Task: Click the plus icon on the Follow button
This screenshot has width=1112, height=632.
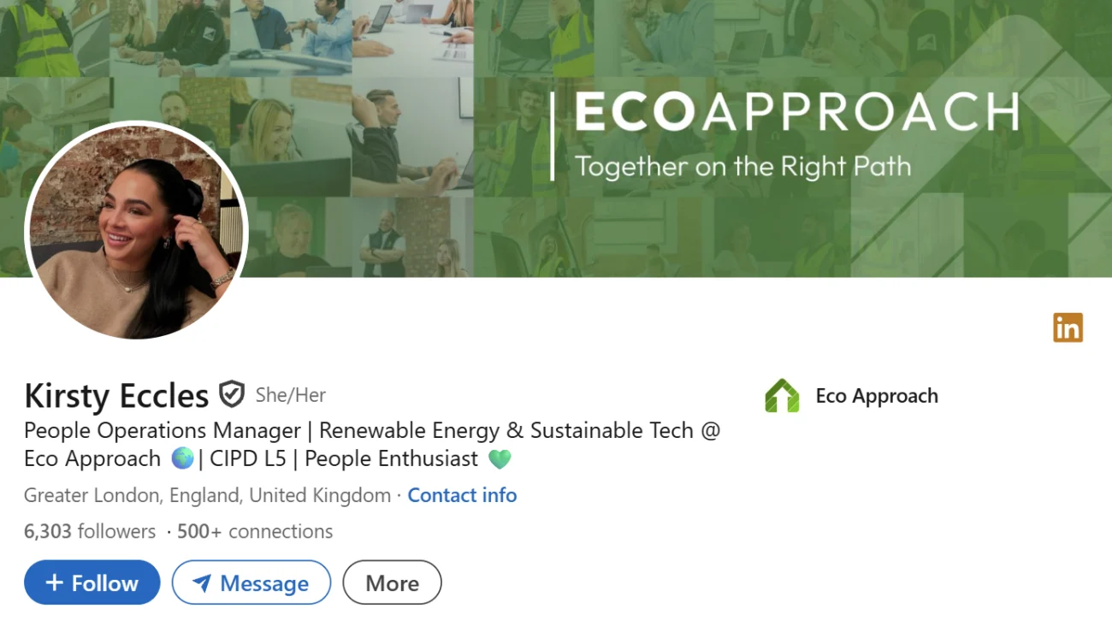Action: pyautogui.click(x=55, y=582)
